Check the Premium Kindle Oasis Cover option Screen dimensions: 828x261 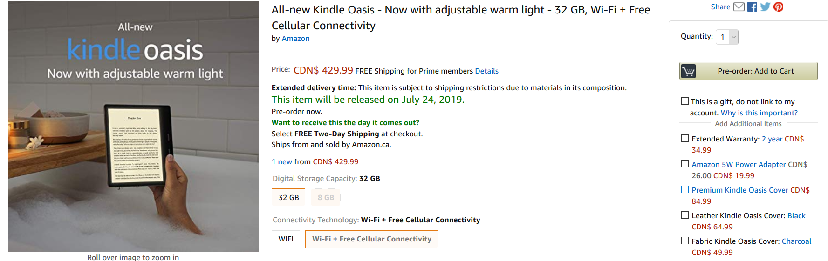[x=685, y=189]
